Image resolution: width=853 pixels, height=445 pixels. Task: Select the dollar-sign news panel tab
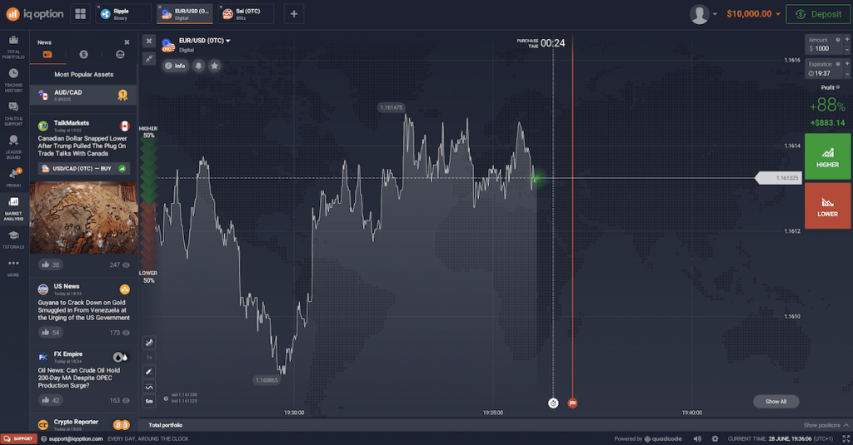tap(84, 54)
